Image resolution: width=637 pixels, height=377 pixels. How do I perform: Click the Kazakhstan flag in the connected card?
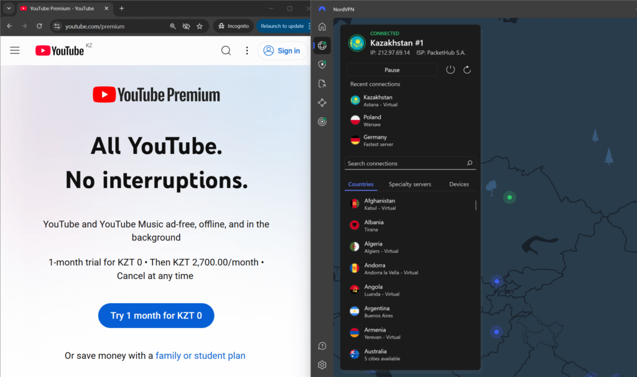tap(357, 43)
